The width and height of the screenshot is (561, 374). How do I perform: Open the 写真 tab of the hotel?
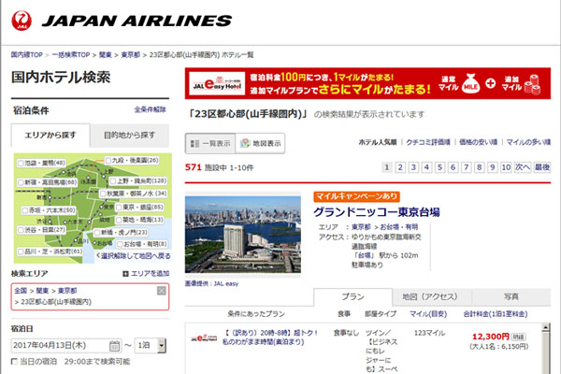tap(511, 296)
